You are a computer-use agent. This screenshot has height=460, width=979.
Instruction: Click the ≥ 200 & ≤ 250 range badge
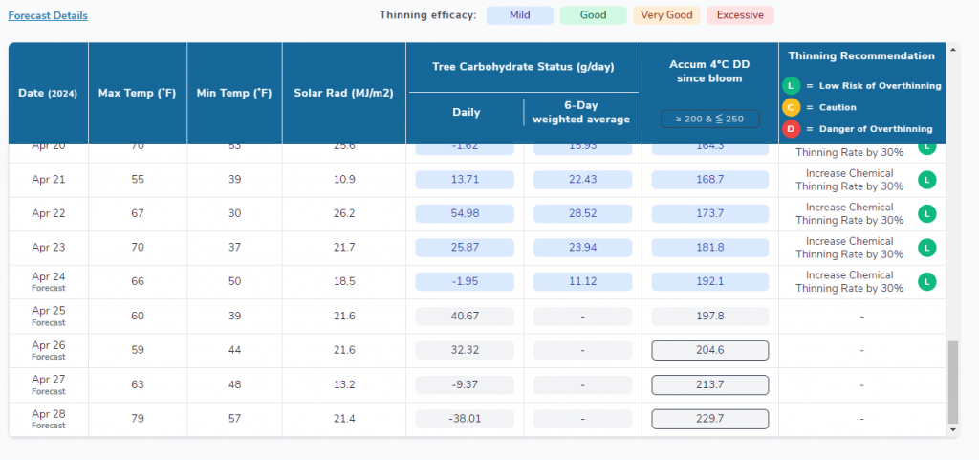click(709, 119)
